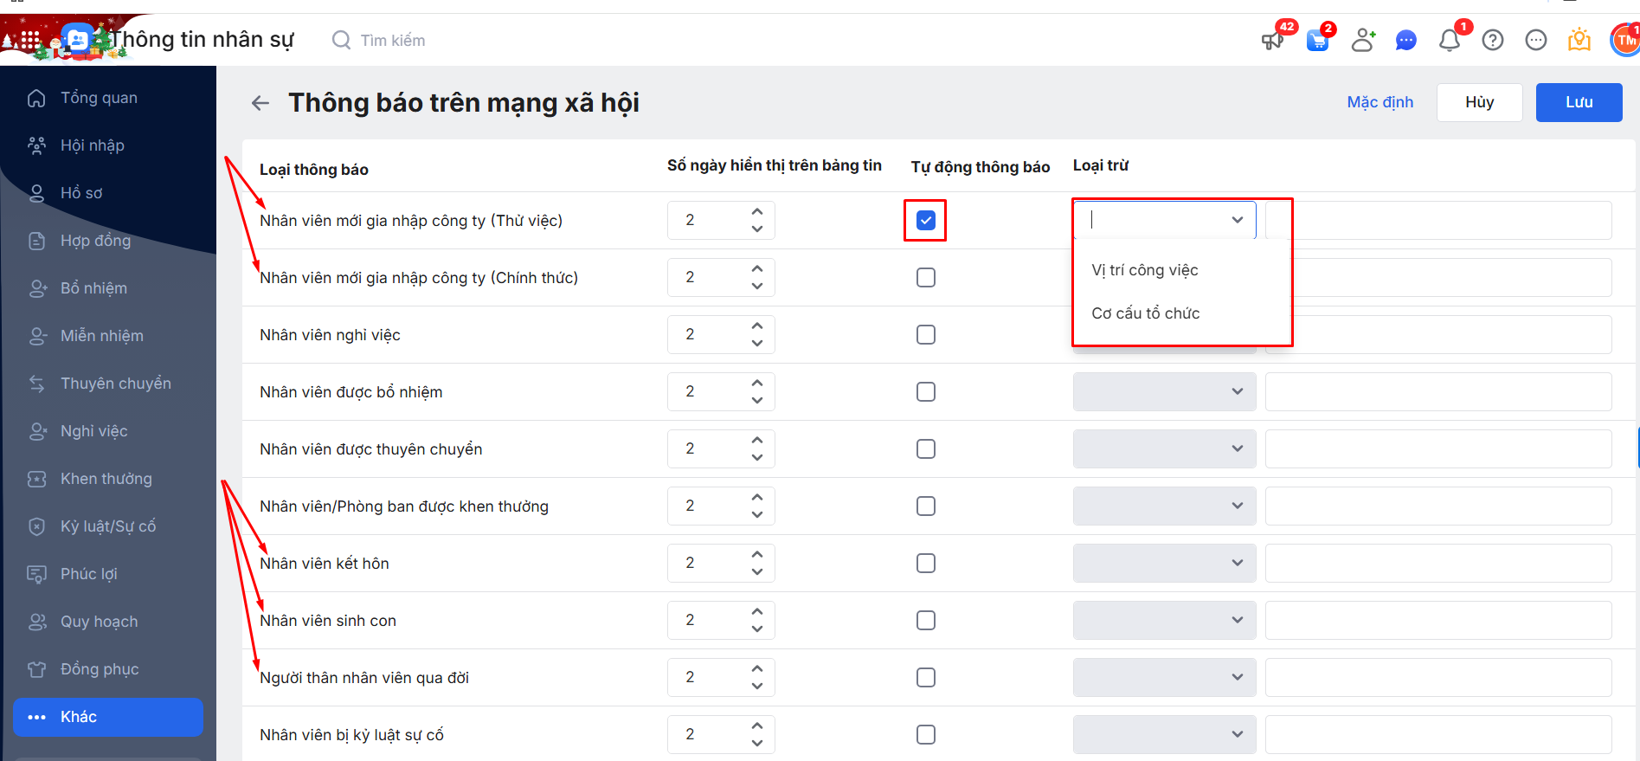Click the Mặc định link
This screenshot has width=1640, height=761.
coord(1380,102)
